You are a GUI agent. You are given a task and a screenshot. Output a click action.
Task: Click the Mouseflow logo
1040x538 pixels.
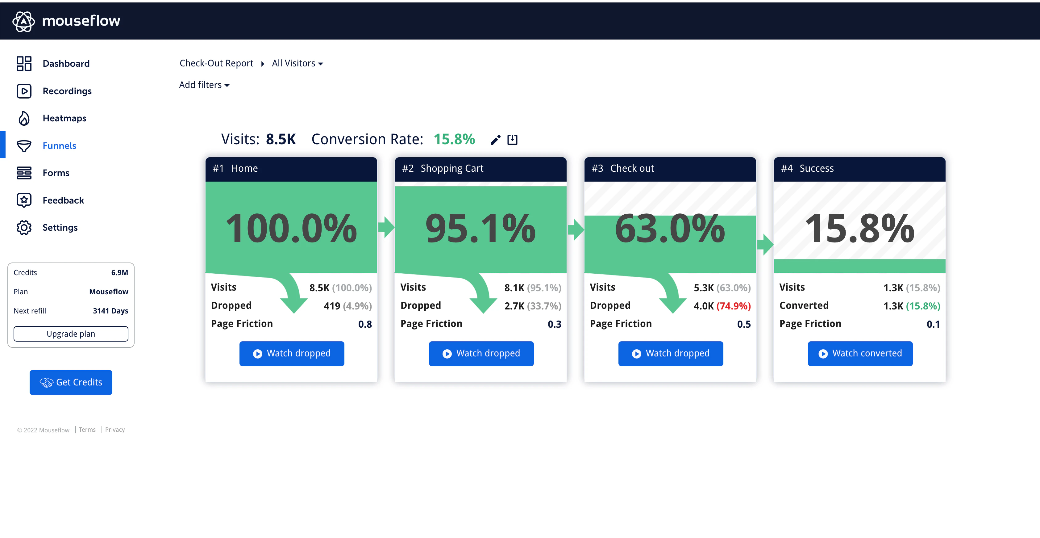(x=67, y=21)
